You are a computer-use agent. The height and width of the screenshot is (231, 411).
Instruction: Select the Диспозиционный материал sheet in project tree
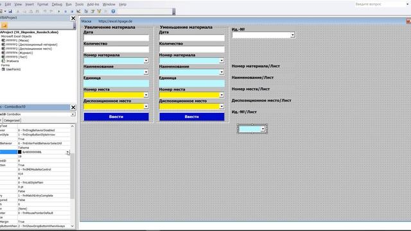coord(31,44)
